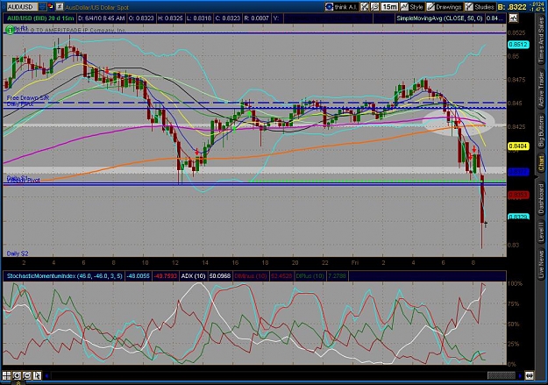The width and height of the screenshot is (548, 385).
Task: Click the red-yellow color link icon
Action: pyautogui.click(x=50, y=7)
